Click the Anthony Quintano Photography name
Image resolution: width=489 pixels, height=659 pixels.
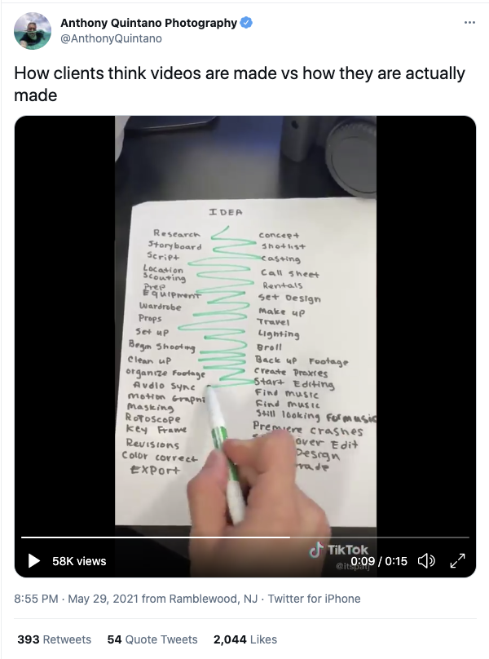(x=148, y=23)
